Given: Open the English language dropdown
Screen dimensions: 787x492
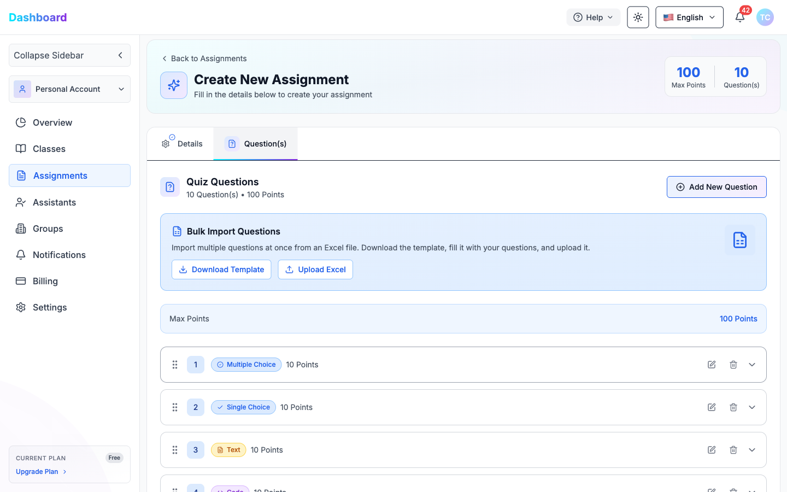Looking at the screenshot, I should [689, 17].
